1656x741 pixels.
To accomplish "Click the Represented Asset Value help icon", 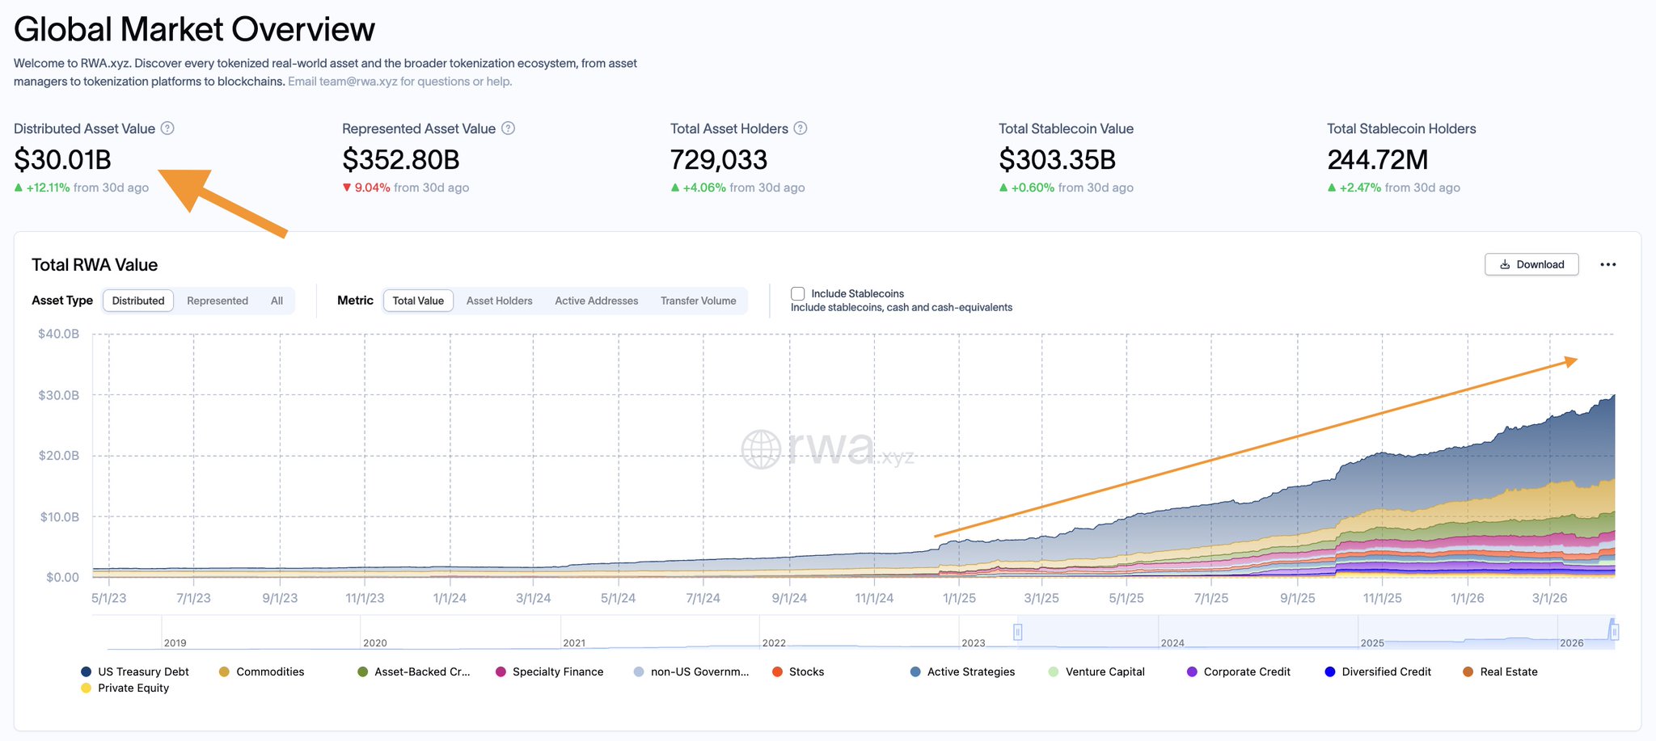I will click(508, 128).
